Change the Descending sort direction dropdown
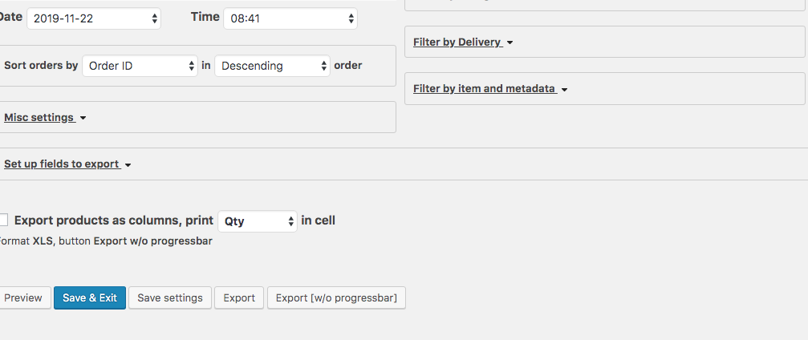This screenshot has height=340, width=808. pos(272,66)
